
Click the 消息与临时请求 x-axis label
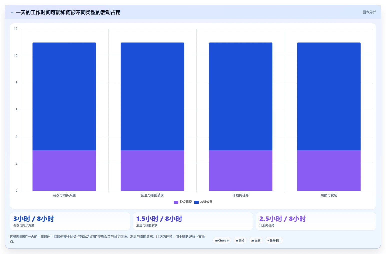(152, 195)
